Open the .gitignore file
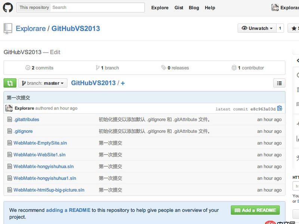 click(23, 131)
